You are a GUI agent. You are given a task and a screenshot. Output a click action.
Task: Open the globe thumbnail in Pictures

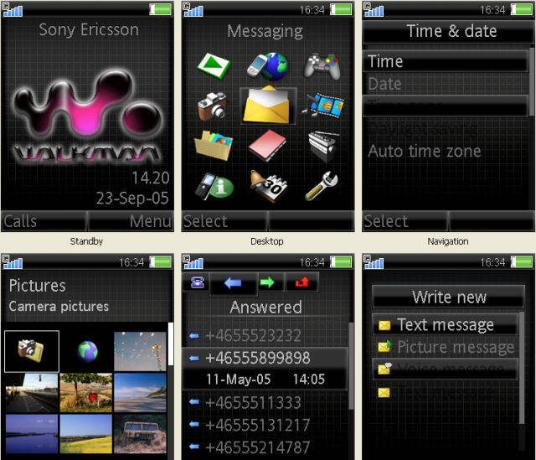87,351
